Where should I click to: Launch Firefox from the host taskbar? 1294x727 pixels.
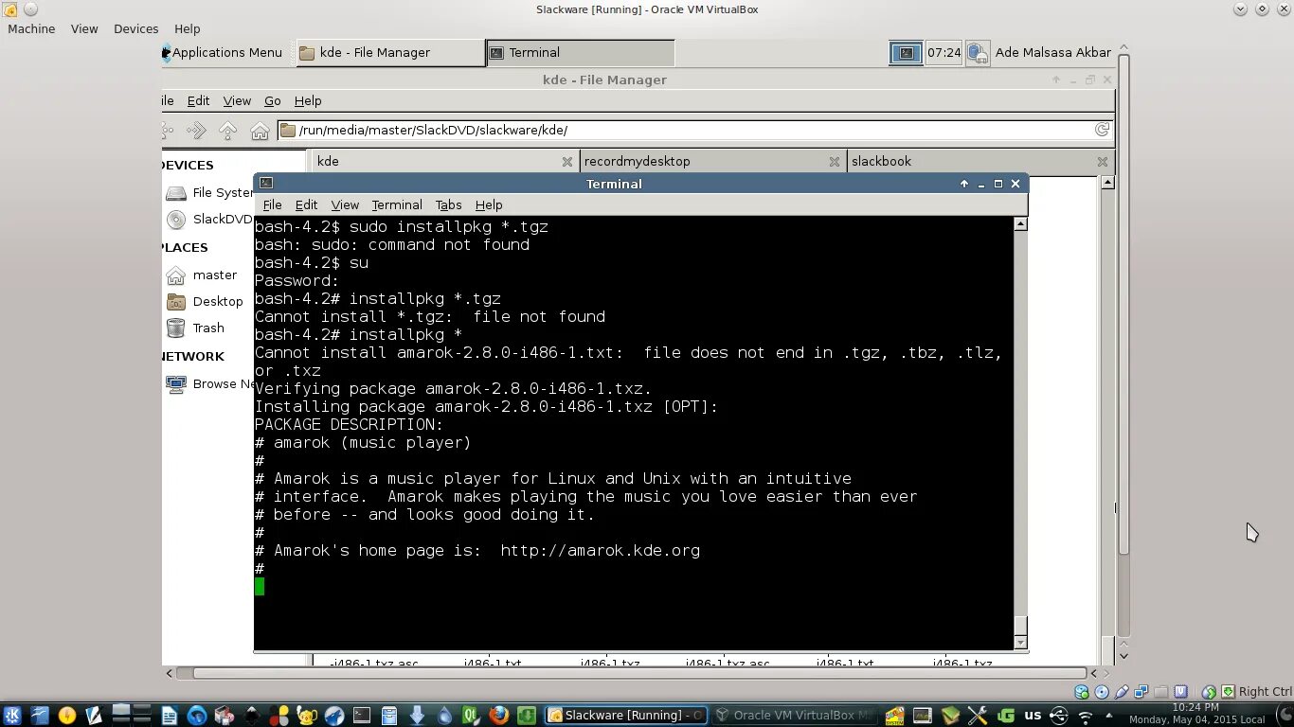(x=499, y=716)
